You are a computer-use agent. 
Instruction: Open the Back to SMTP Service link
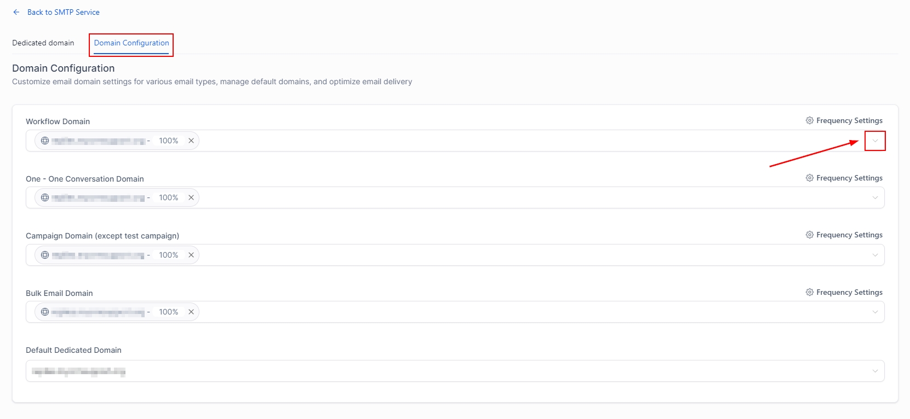[64, 12]
